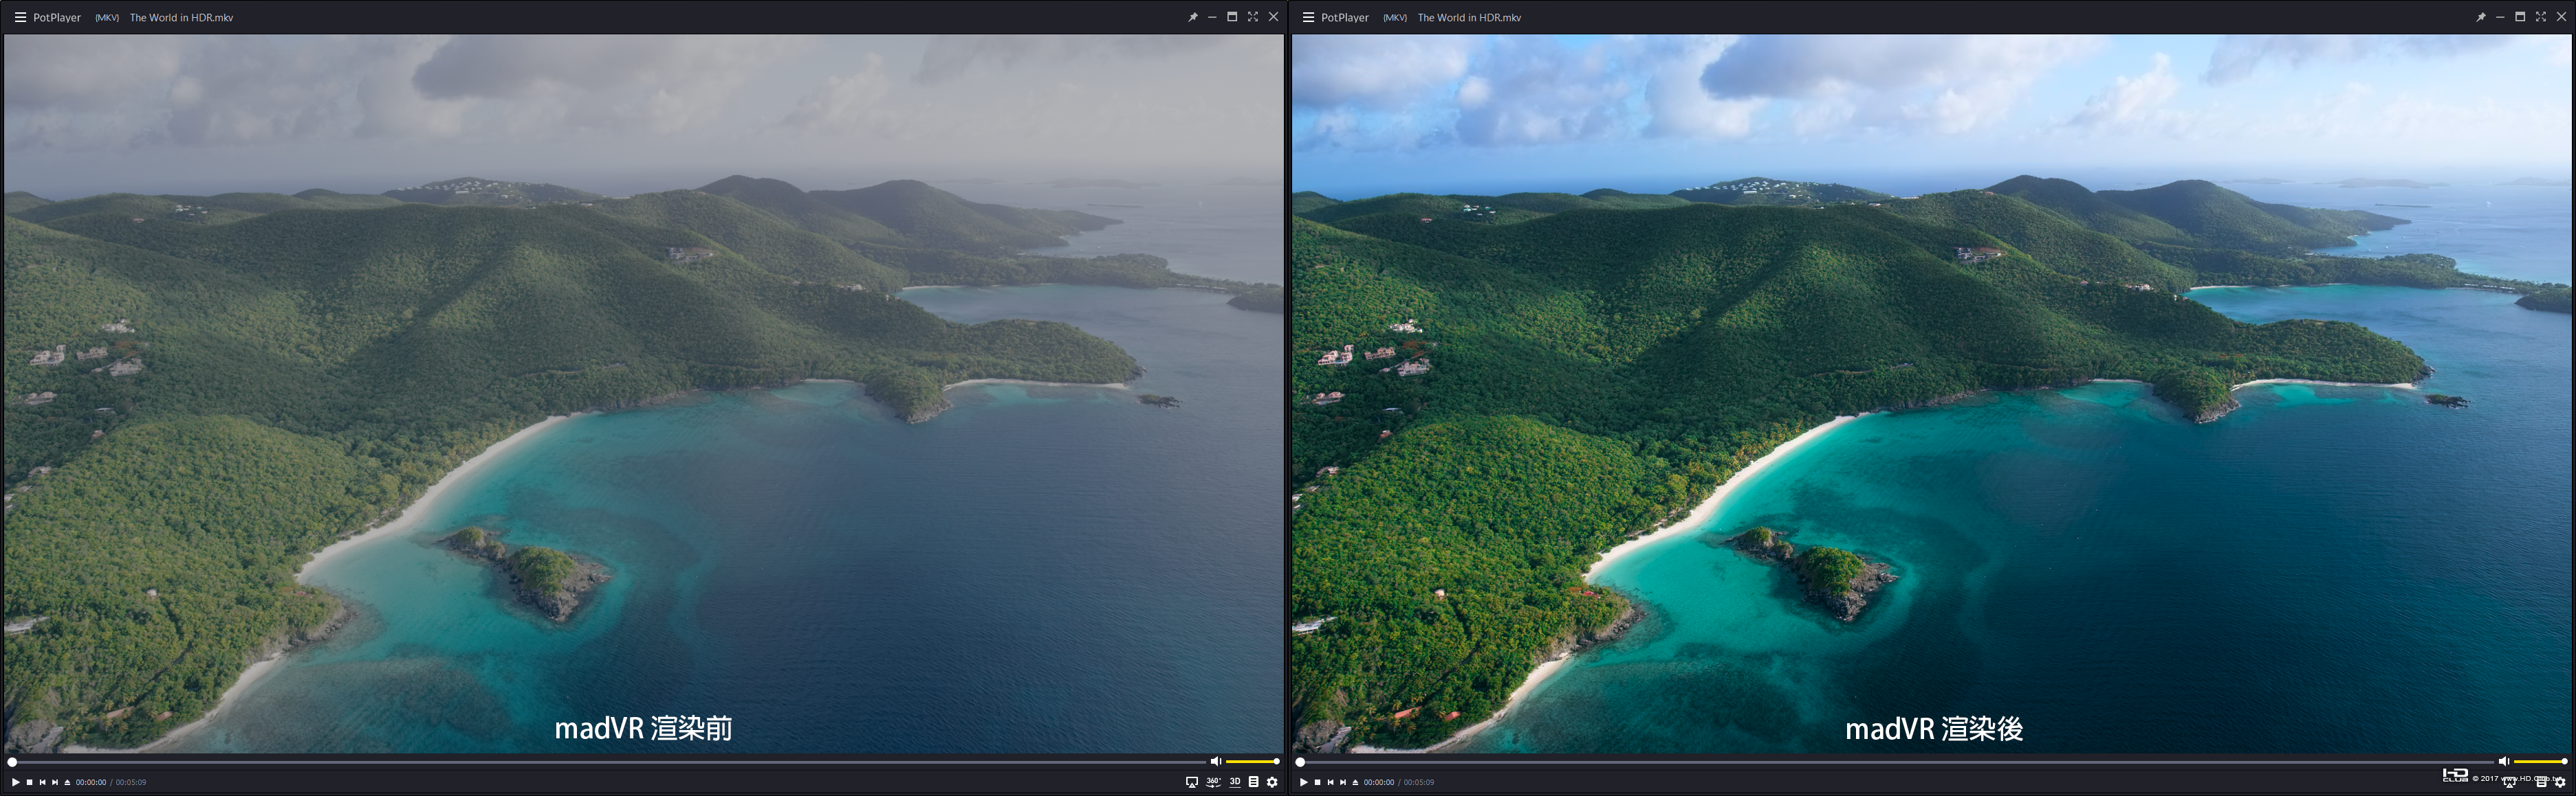This screenshot has height=796, width=2576.
Task: Open PotPlayer main menu in left window
Action: (x=19, y=17)
